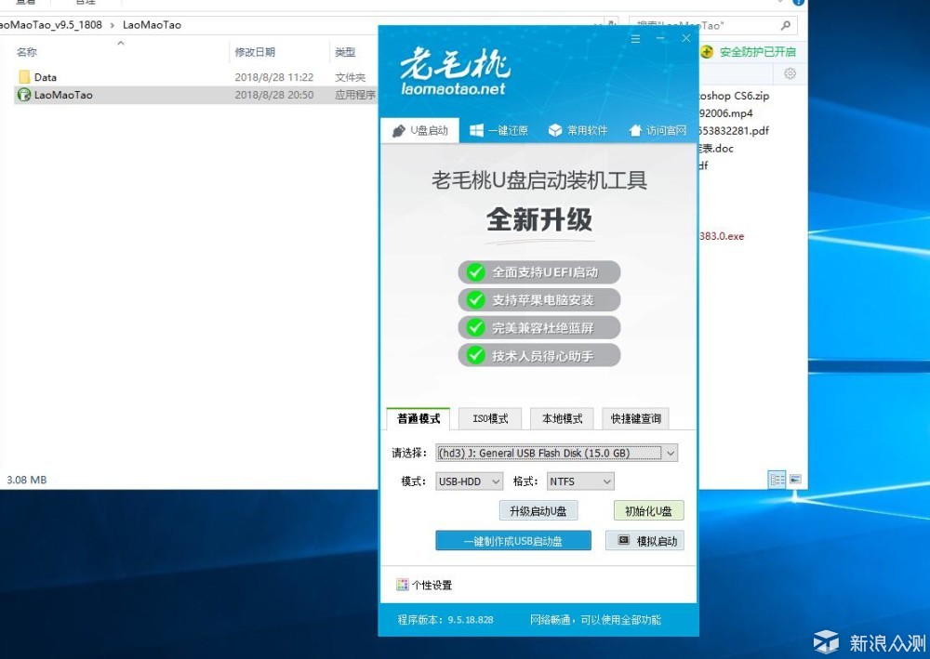930x659 pixels.
Task: Open 个性设置 personal settings
Action: click(424, 585)
